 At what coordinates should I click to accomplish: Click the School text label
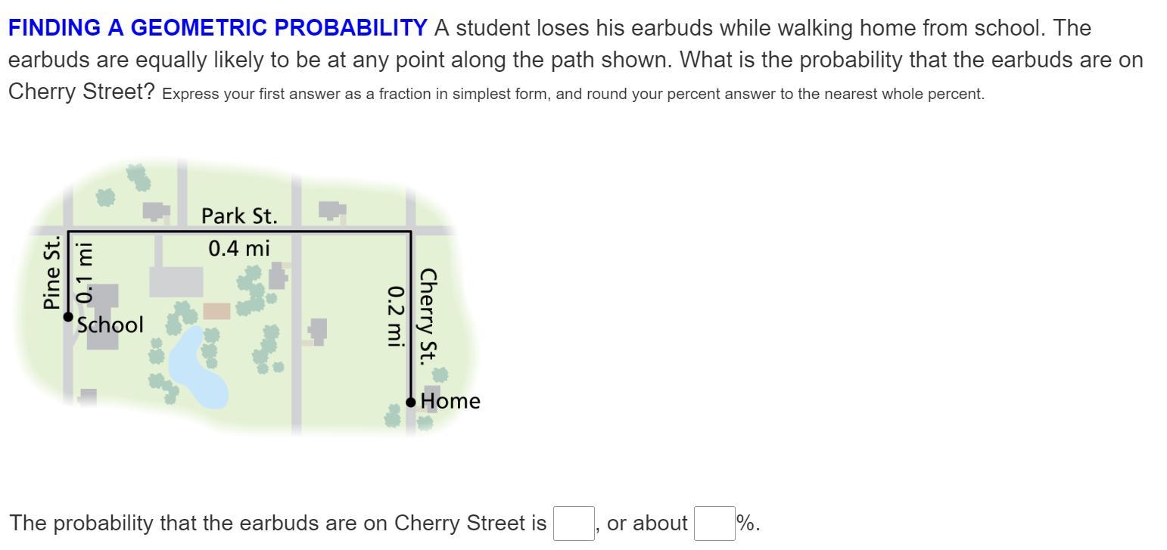click(x=110, y=325)
